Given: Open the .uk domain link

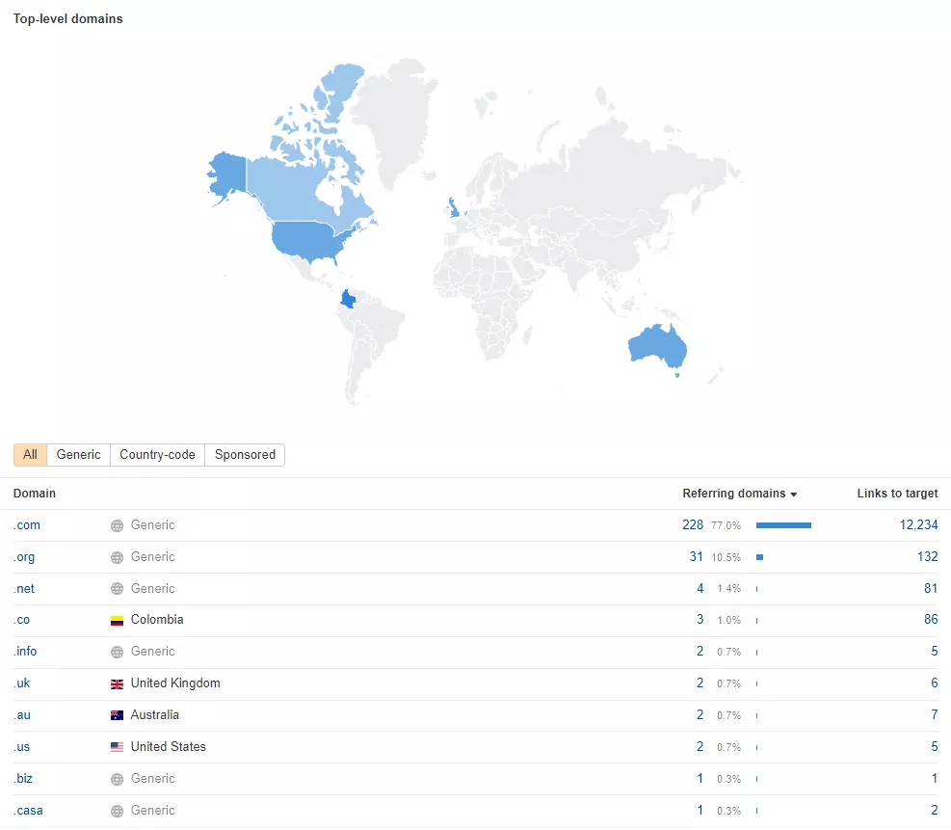Looking at the screenshot, I should tap(22, 683).
